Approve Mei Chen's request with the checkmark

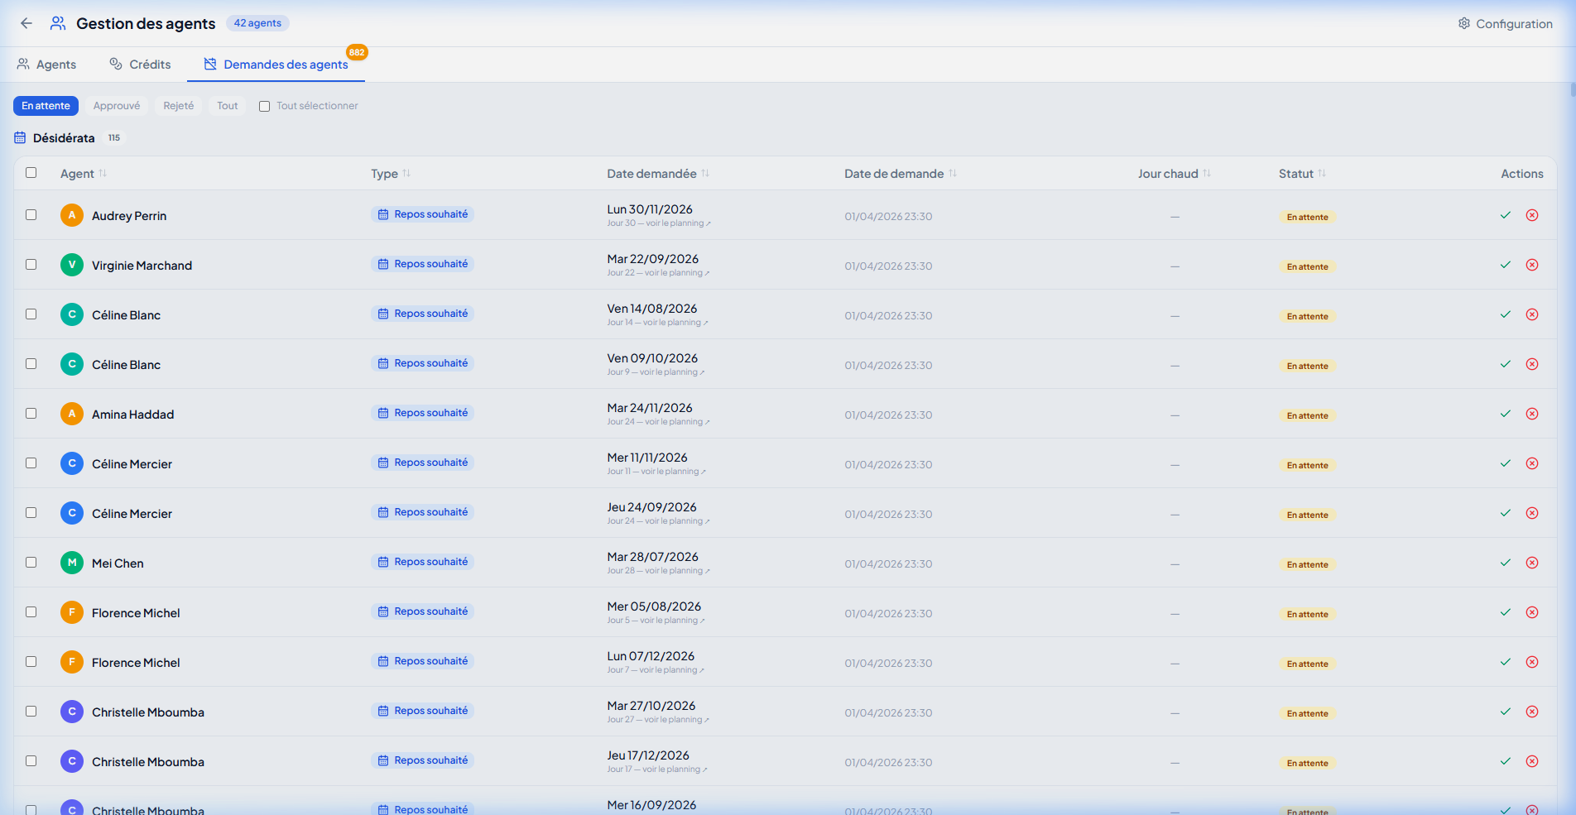1506,563
